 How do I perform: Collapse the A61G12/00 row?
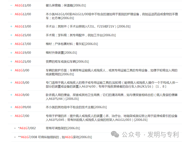[11, 14]
